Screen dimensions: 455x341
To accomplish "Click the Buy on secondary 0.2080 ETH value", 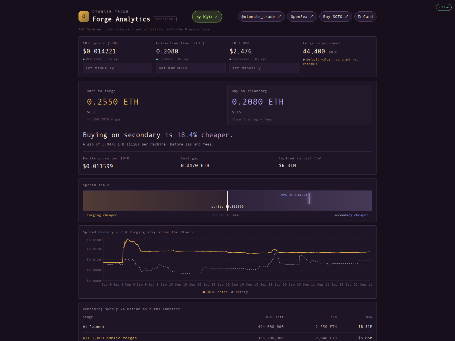I will [258, 102].
